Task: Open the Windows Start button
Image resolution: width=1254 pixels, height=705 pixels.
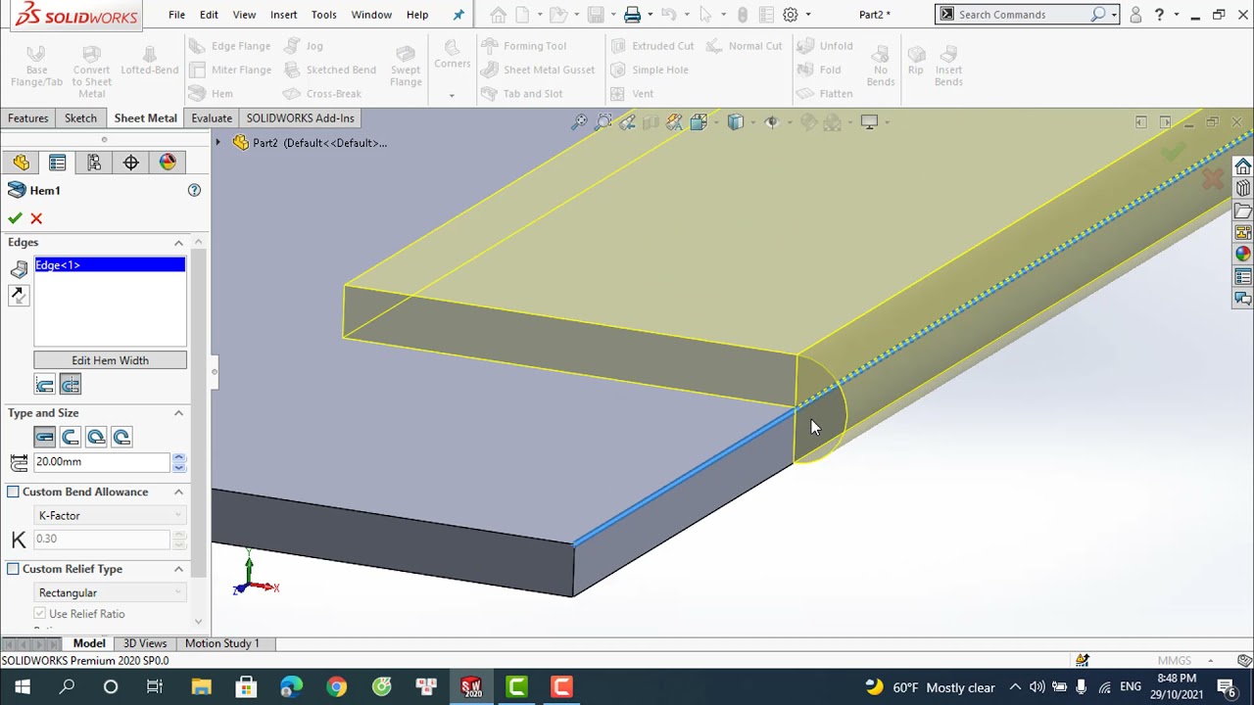Action: (22, 687)
